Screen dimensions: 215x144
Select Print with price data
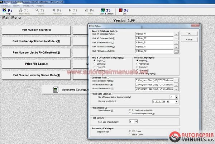click(x=130, y=110)
